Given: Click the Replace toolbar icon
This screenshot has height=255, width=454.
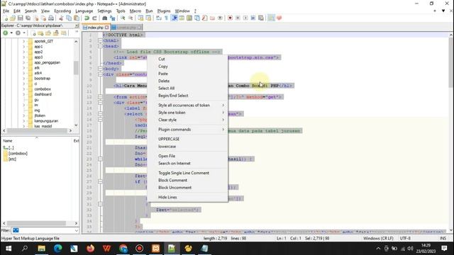Looking at the screenshot, I should click(x=112, y=18).
